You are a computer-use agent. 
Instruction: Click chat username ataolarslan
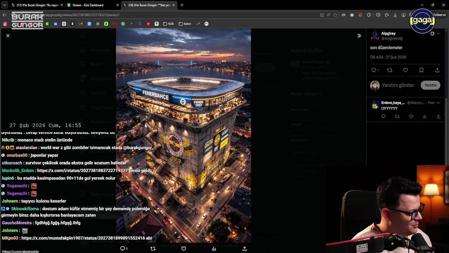coord(26,148)
